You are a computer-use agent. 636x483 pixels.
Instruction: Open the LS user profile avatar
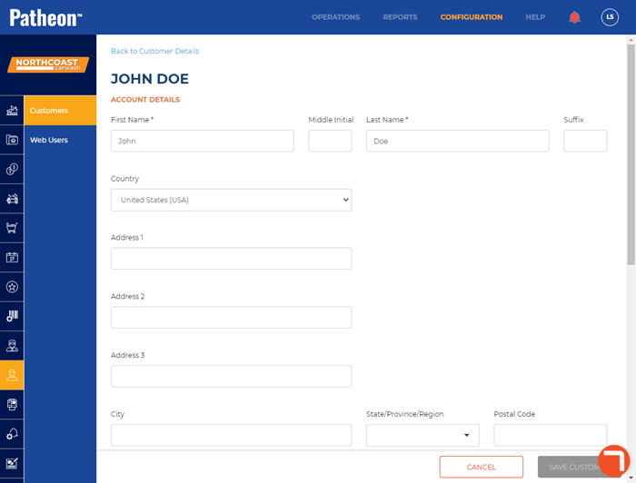pos(610,17)
